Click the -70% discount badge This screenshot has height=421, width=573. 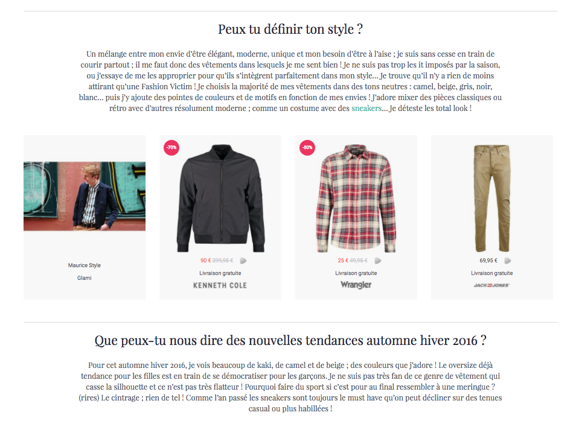171,148
